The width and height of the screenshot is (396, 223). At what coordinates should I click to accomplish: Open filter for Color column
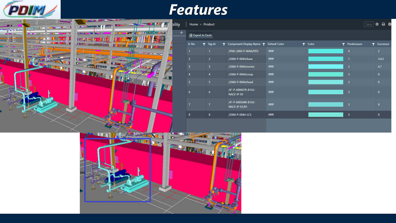(x=343, y=44)
